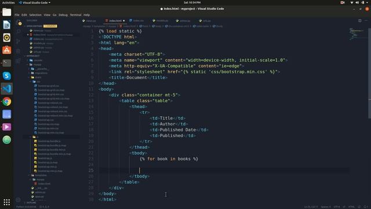Click the screen recording indicator in top bar
The width and height of the screenshot is (371, 209).
coord(343,2)
